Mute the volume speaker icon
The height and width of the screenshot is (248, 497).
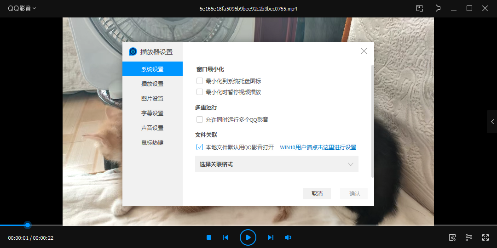[x=288, y=237]
